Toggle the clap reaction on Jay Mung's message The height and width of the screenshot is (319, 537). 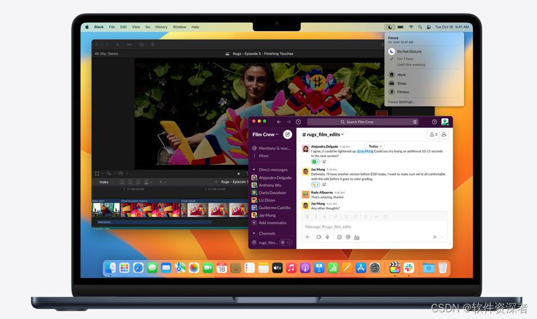[x=315, y=185]
